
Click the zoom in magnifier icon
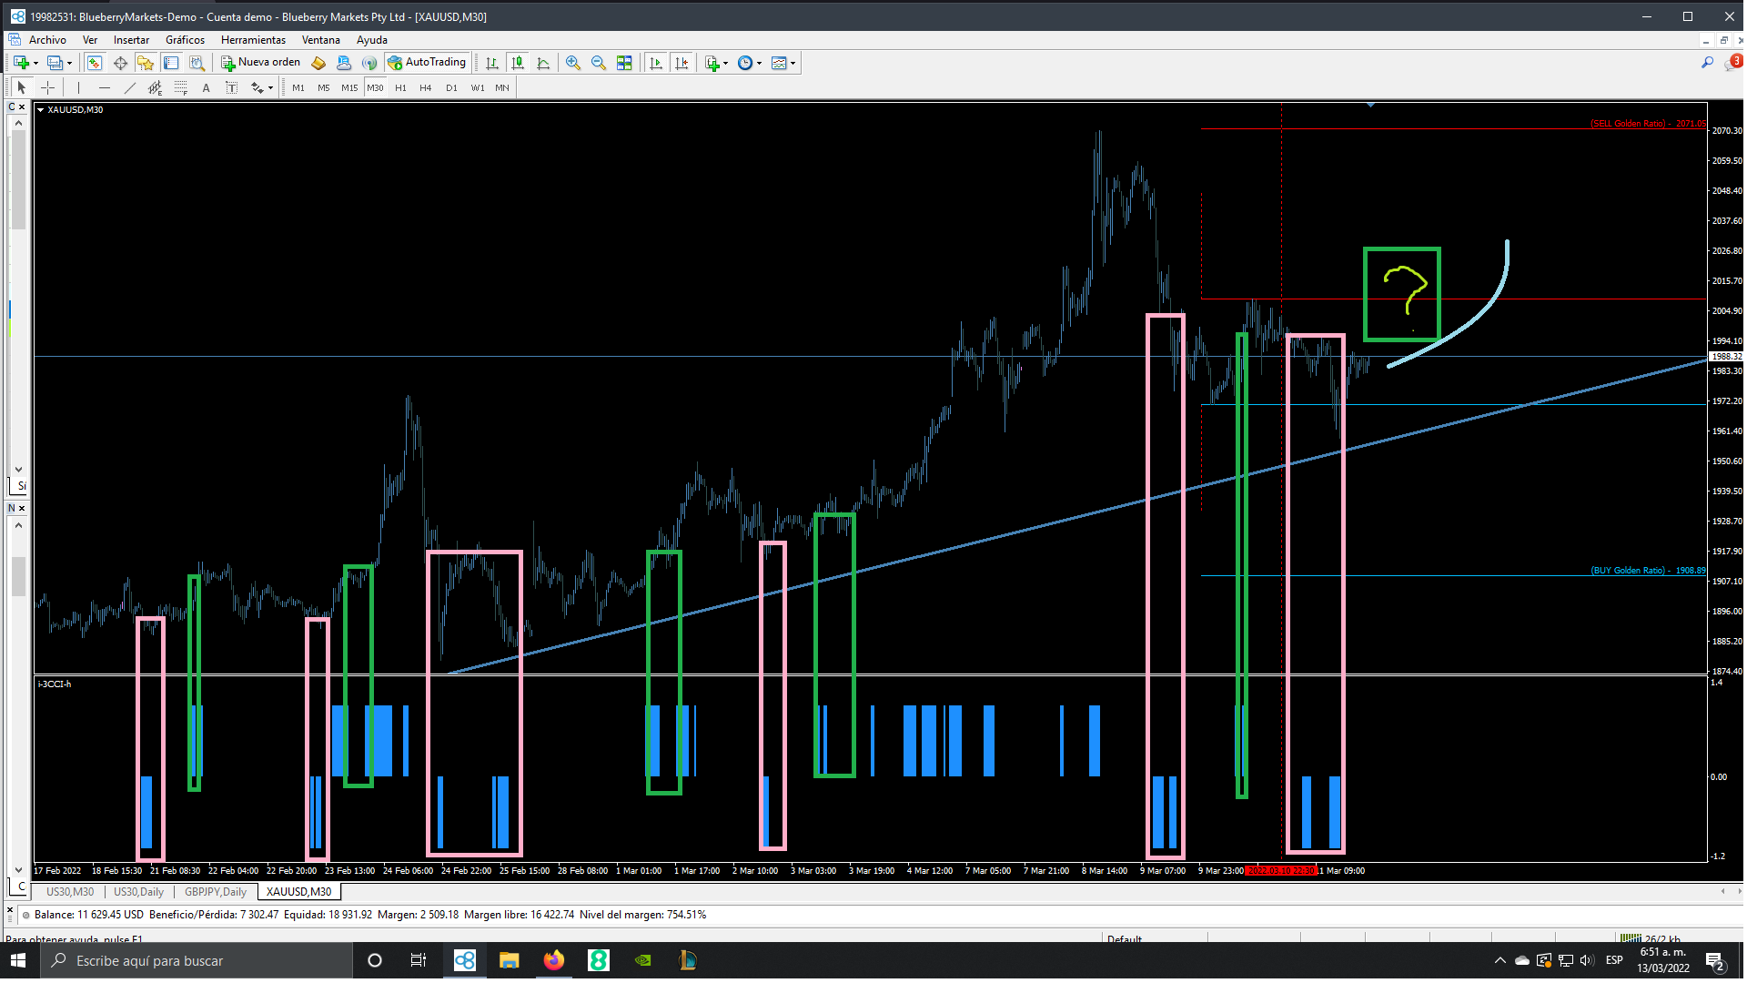click(572, 63)
